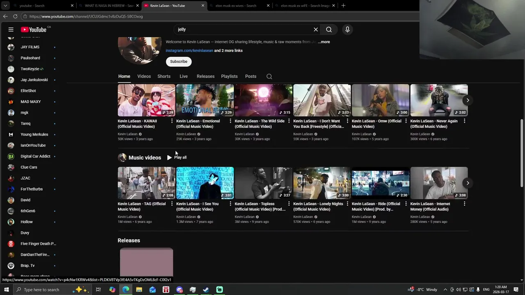Open the Music videos section heading

(x=145, y=157)
